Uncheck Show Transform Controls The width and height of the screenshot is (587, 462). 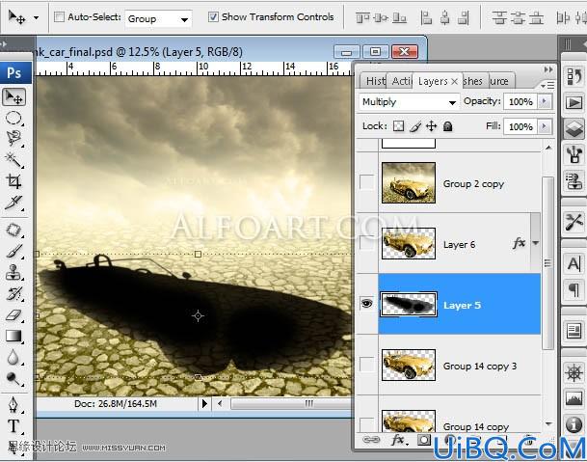click(213, 16)
